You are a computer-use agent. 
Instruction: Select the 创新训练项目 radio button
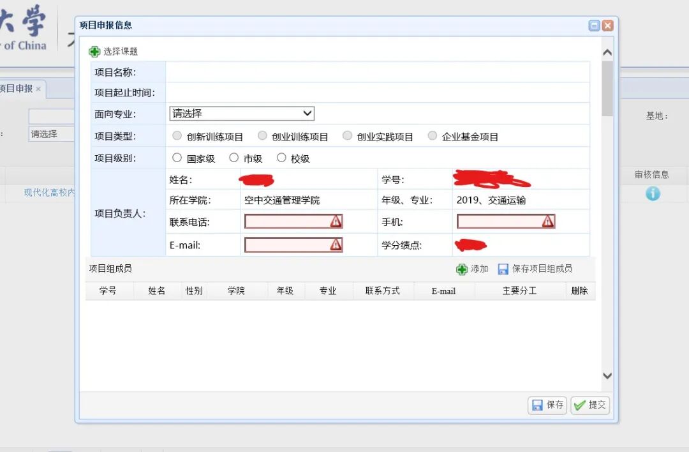coord(177,135)
